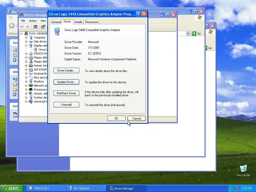Screen dimensions: 256x192
Task: Switch to Device Manager taskbar button
Action: (126, 188)
